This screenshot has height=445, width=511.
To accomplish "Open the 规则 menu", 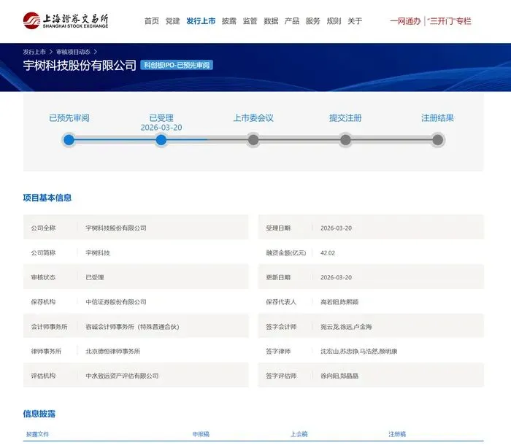I will (x=334, y=21).
